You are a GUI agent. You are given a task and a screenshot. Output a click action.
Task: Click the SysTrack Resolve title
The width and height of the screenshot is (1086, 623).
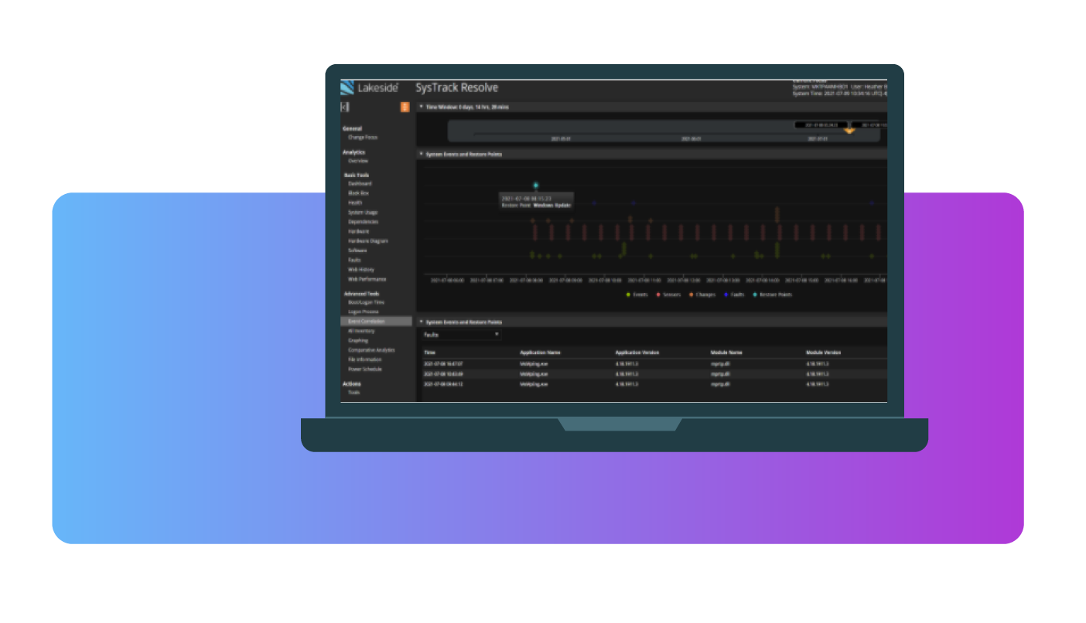457,88
